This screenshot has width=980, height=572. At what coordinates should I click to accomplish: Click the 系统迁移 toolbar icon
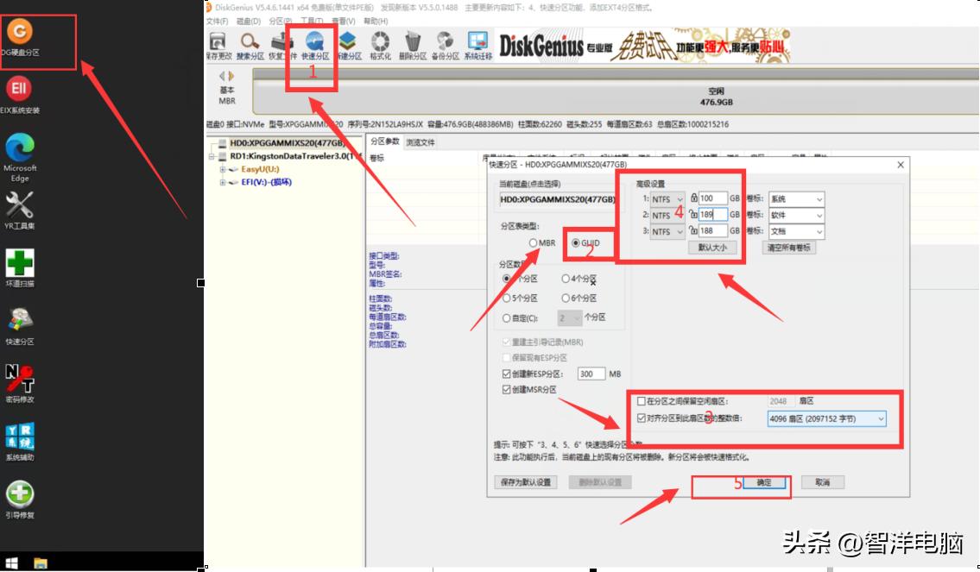pyautogui.click(x=477, y=43)
